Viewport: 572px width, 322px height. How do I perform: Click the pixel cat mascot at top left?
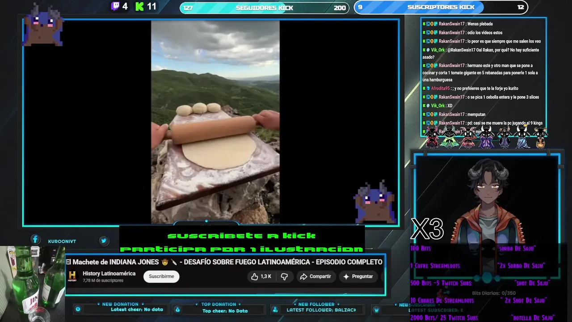[x=43, y=25]
